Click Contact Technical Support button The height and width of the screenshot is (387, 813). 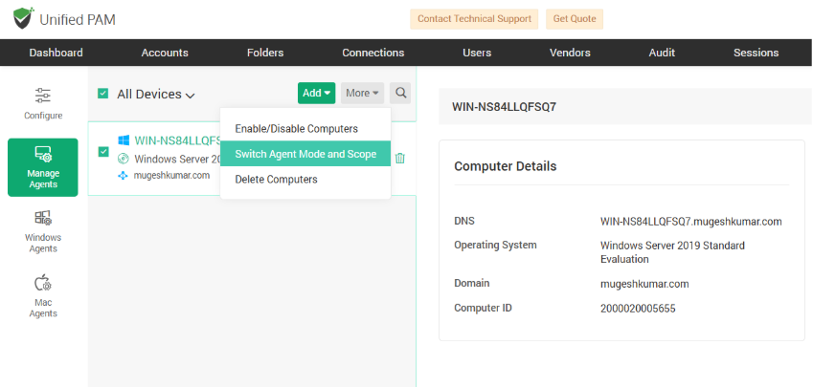(473, 19)
